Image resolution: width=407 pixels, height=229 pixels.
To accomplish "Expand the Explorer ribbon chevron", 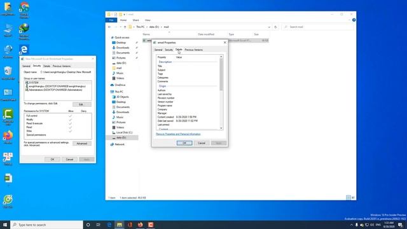I will coord(349,20).
